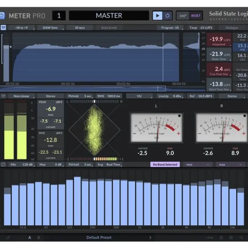Toggle the TP button in level meter toolbar
248x249 pixels.
(3, 96)
